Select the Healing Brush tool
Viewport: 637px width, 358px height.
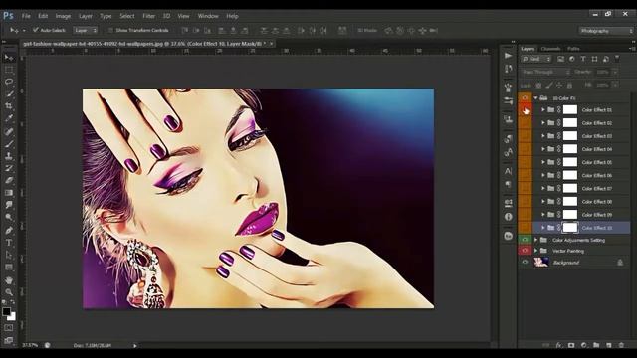pos(9,131)
